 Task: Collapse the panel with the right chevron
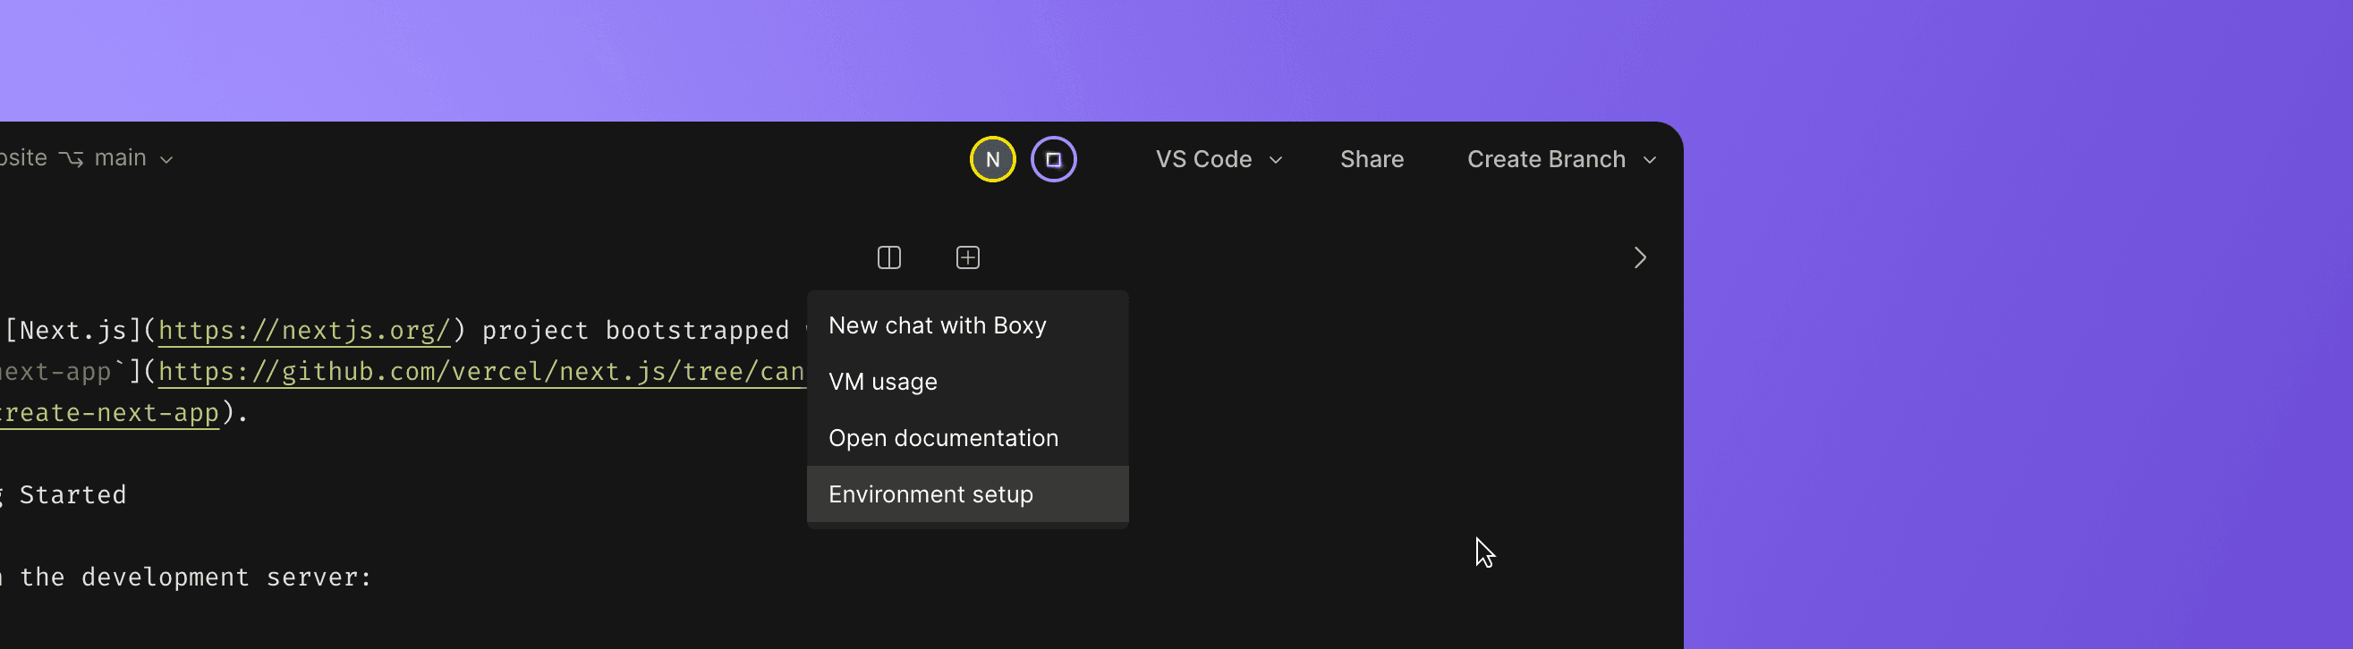tap(1639, 258)
